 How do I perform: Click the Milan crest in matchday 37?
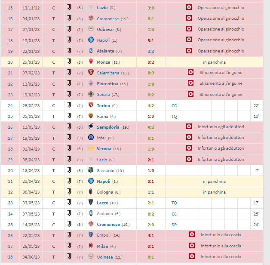pos(91,246)
